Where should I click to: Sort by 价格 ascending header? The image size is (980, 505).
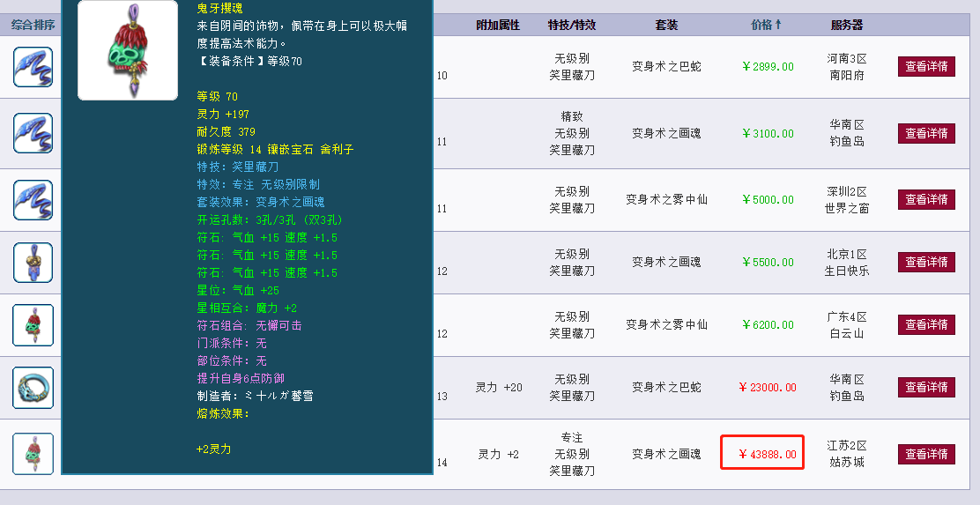click(766, 25)
